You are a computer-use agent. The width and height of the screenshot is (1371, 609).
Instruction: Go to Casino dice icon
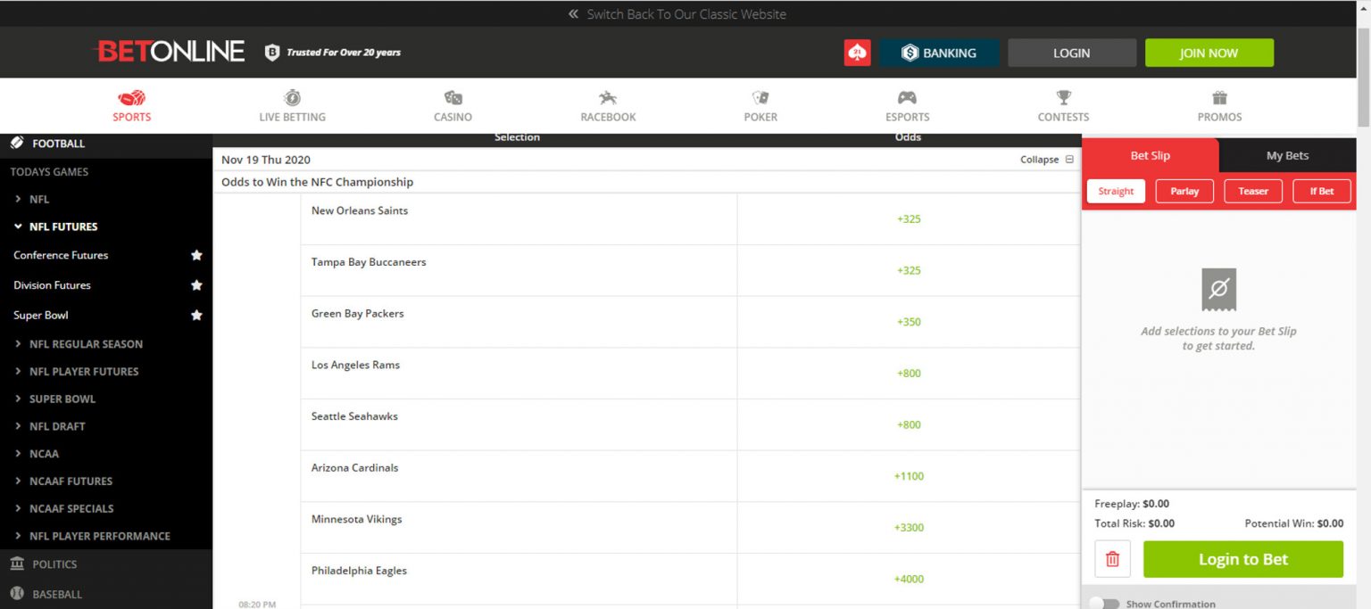click(x=453, y=98)
